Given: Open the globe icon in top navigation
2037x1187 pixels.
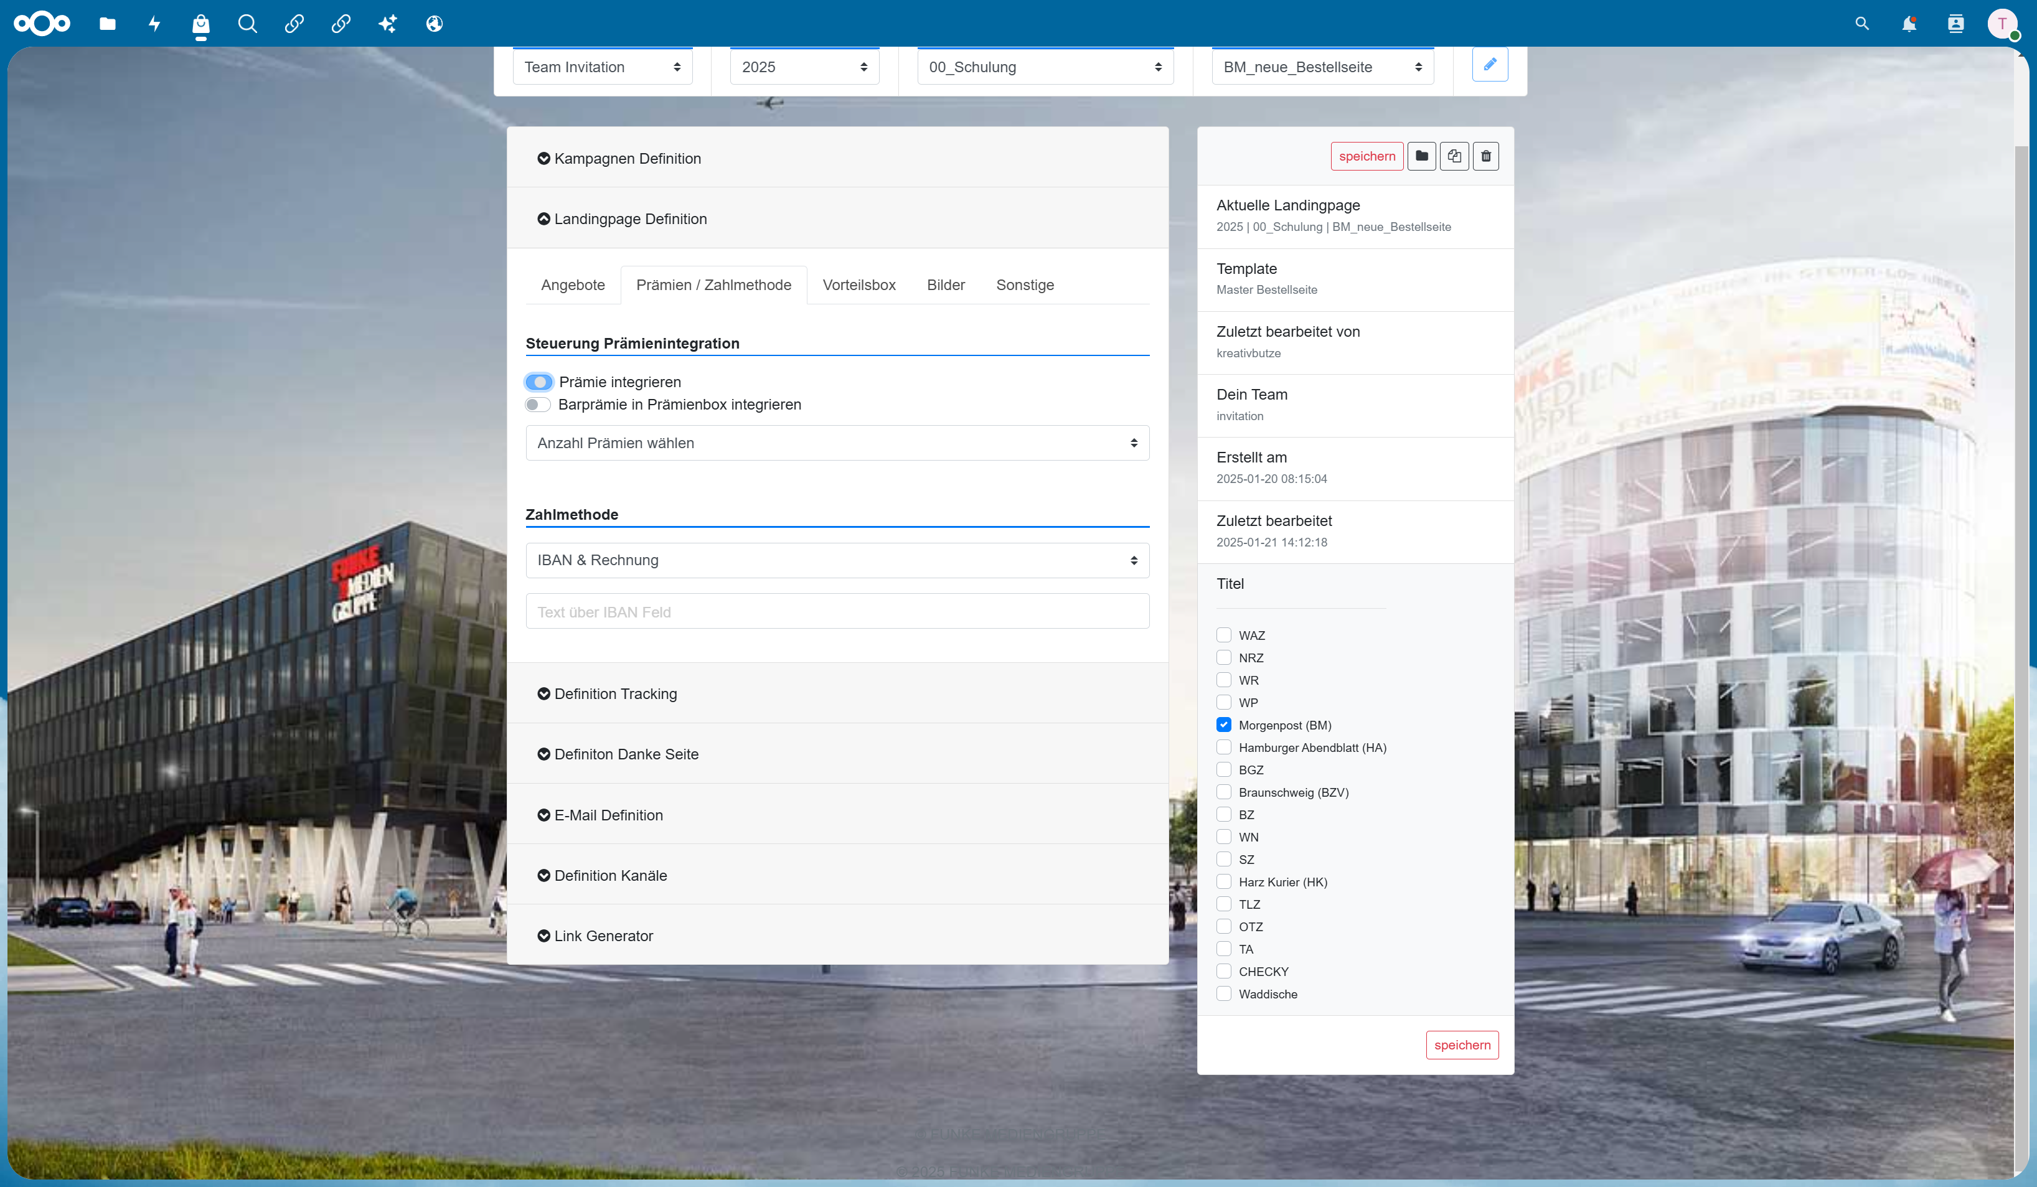Looking at the screenshot, I should click(x=435, y=24).
